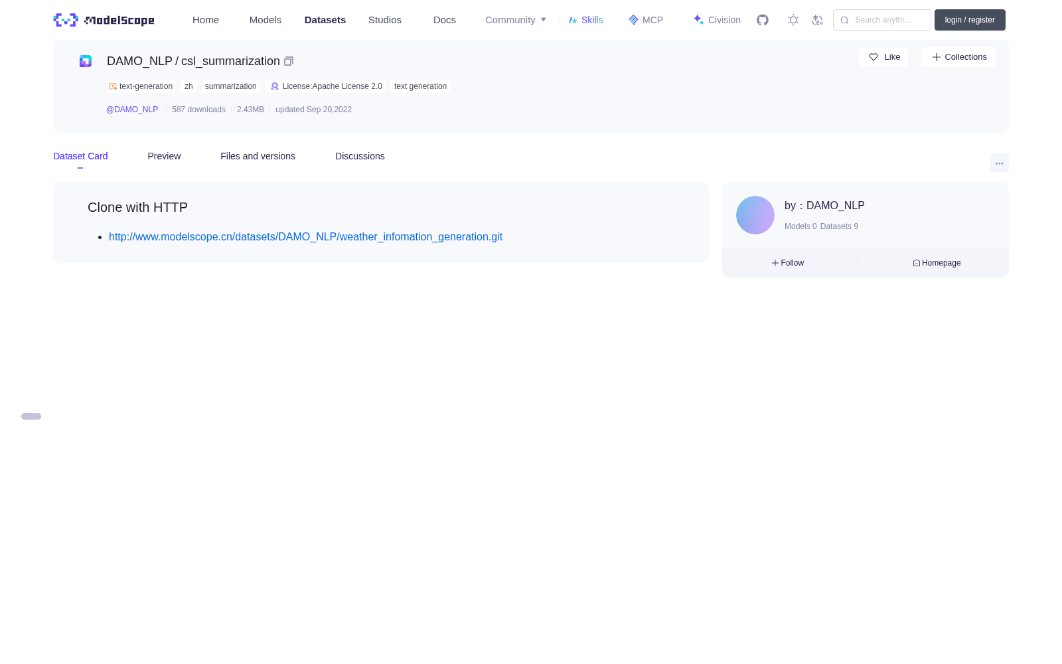Click the csl_summarization dataset name

[x=230, y=61]
